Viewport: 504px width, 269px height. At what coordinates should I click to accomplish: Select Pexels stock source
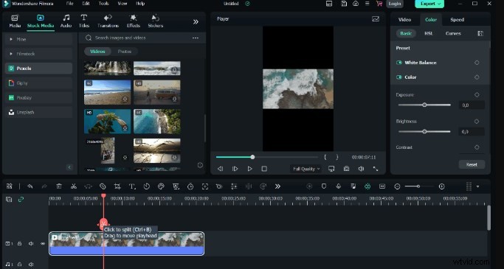39,69
